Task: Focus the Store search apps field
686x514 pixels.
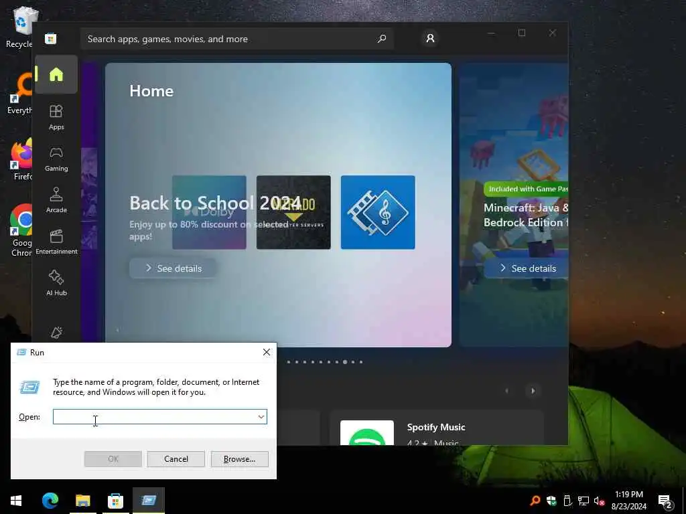Action: coord(236,39)
